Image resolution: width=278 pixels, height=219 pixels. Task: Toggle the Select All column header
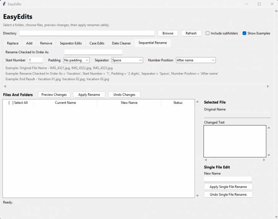(18, 103)
